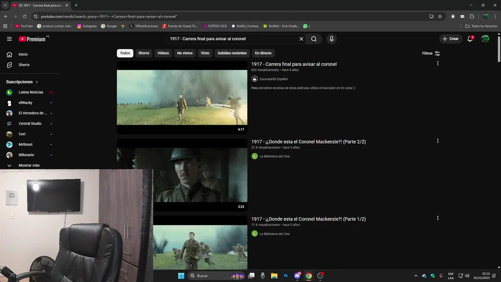Open Discord from taskbar

(297, 276)
